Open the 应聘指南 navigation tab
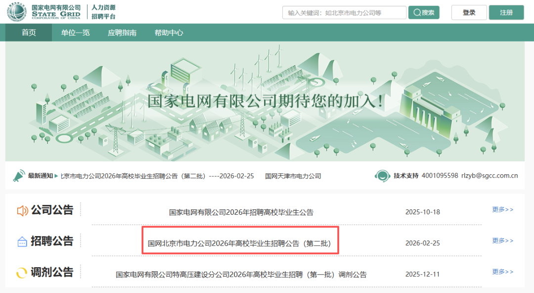 [122, 32]
